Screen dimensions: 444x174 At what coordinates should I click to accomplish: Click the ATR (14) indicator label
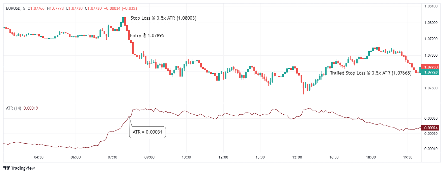coord(14,108)
